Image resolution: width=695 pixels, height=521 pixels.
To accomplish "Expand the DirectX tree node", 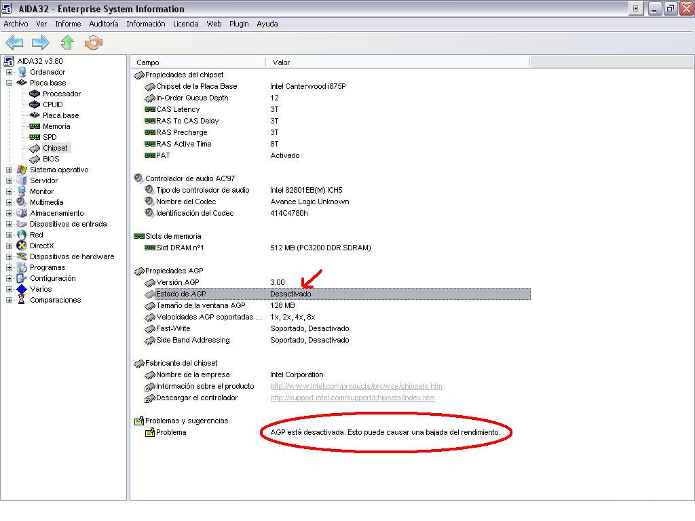I will 9,246.
